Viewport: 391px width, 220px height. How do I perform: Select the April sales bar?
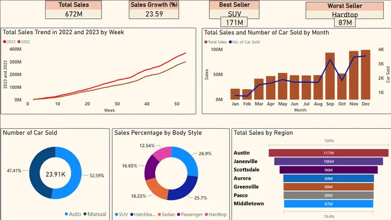(x=271, y=88)
